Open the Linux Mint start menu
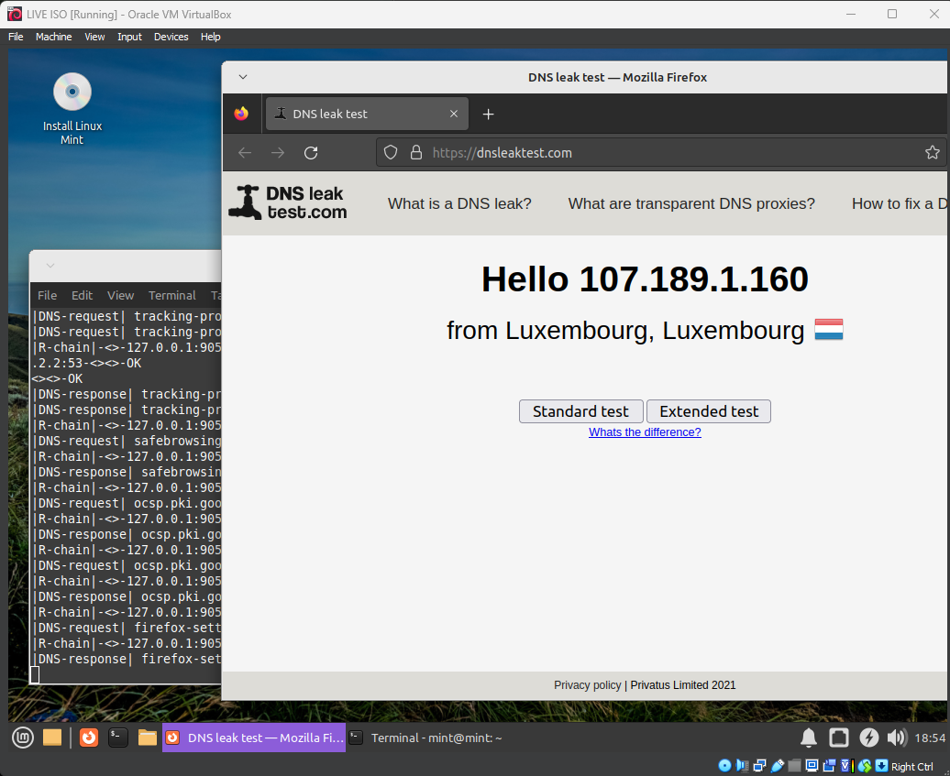This screenshot has height=776, width=950. click(23, 738)
